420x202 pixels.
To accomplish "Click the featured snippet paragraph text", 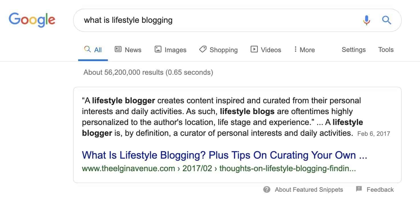I will (x=217, y=117).
